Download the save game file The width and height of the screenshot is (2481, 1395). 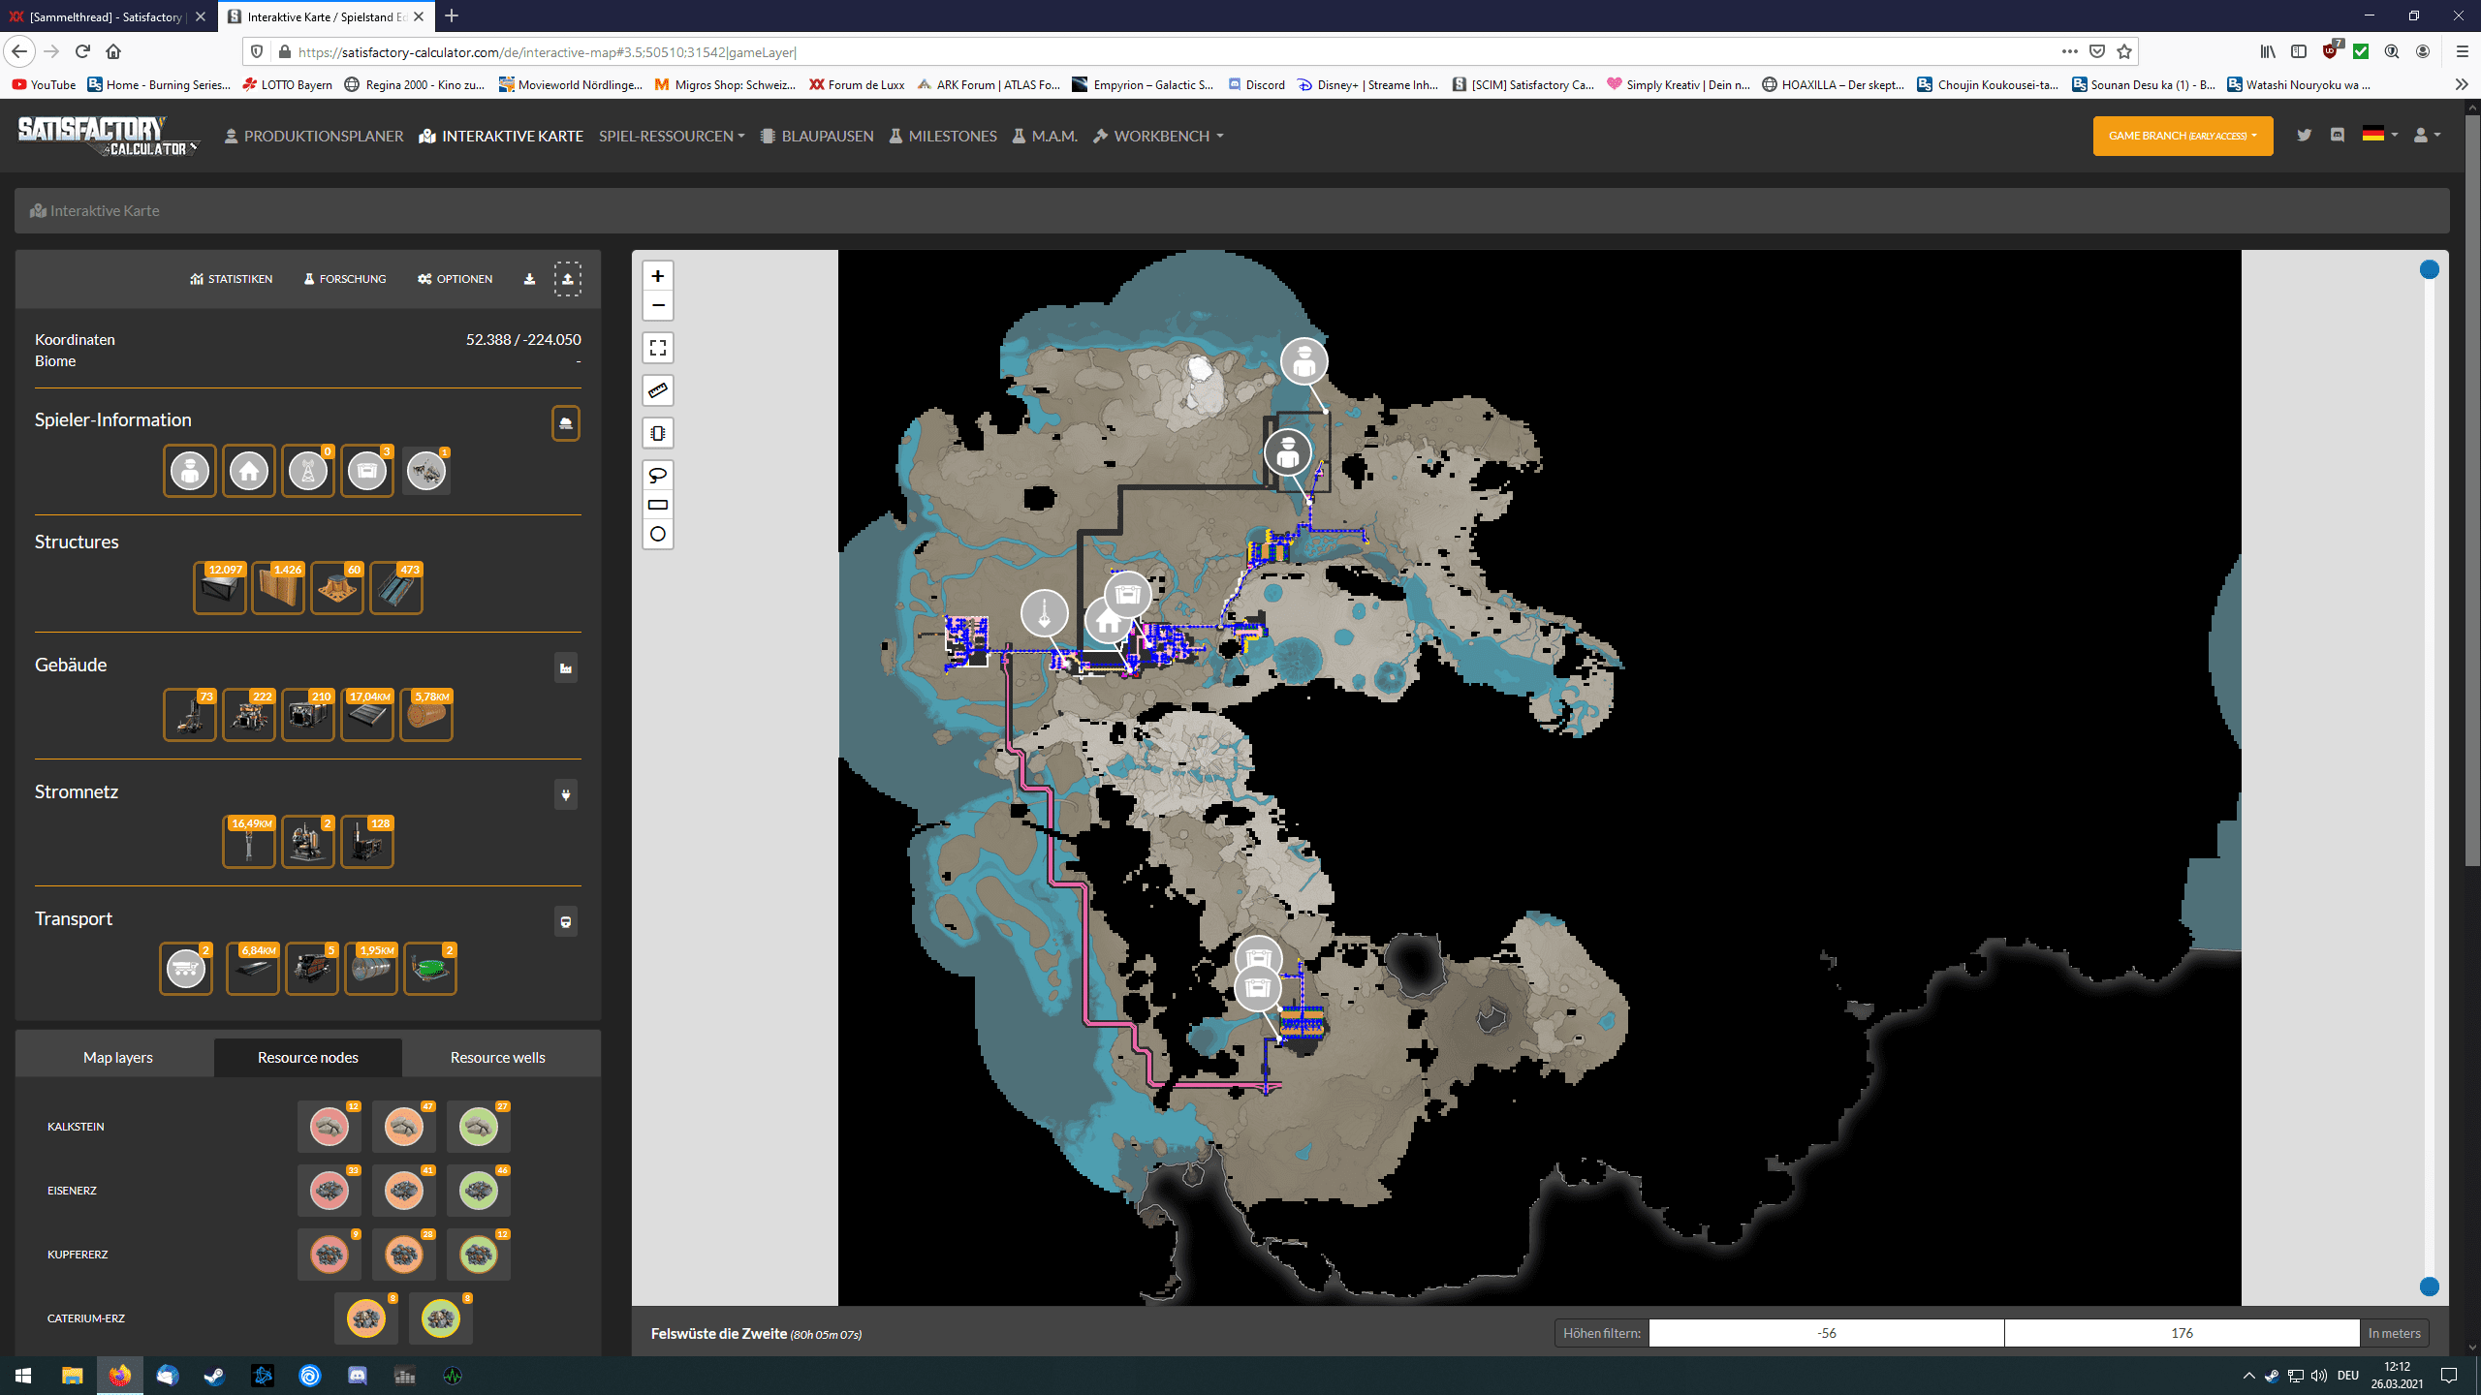click(529, 279)
